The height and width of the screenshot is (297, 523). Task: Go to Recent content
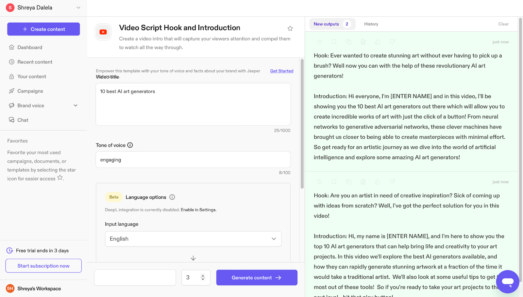(x=35, y=62)
